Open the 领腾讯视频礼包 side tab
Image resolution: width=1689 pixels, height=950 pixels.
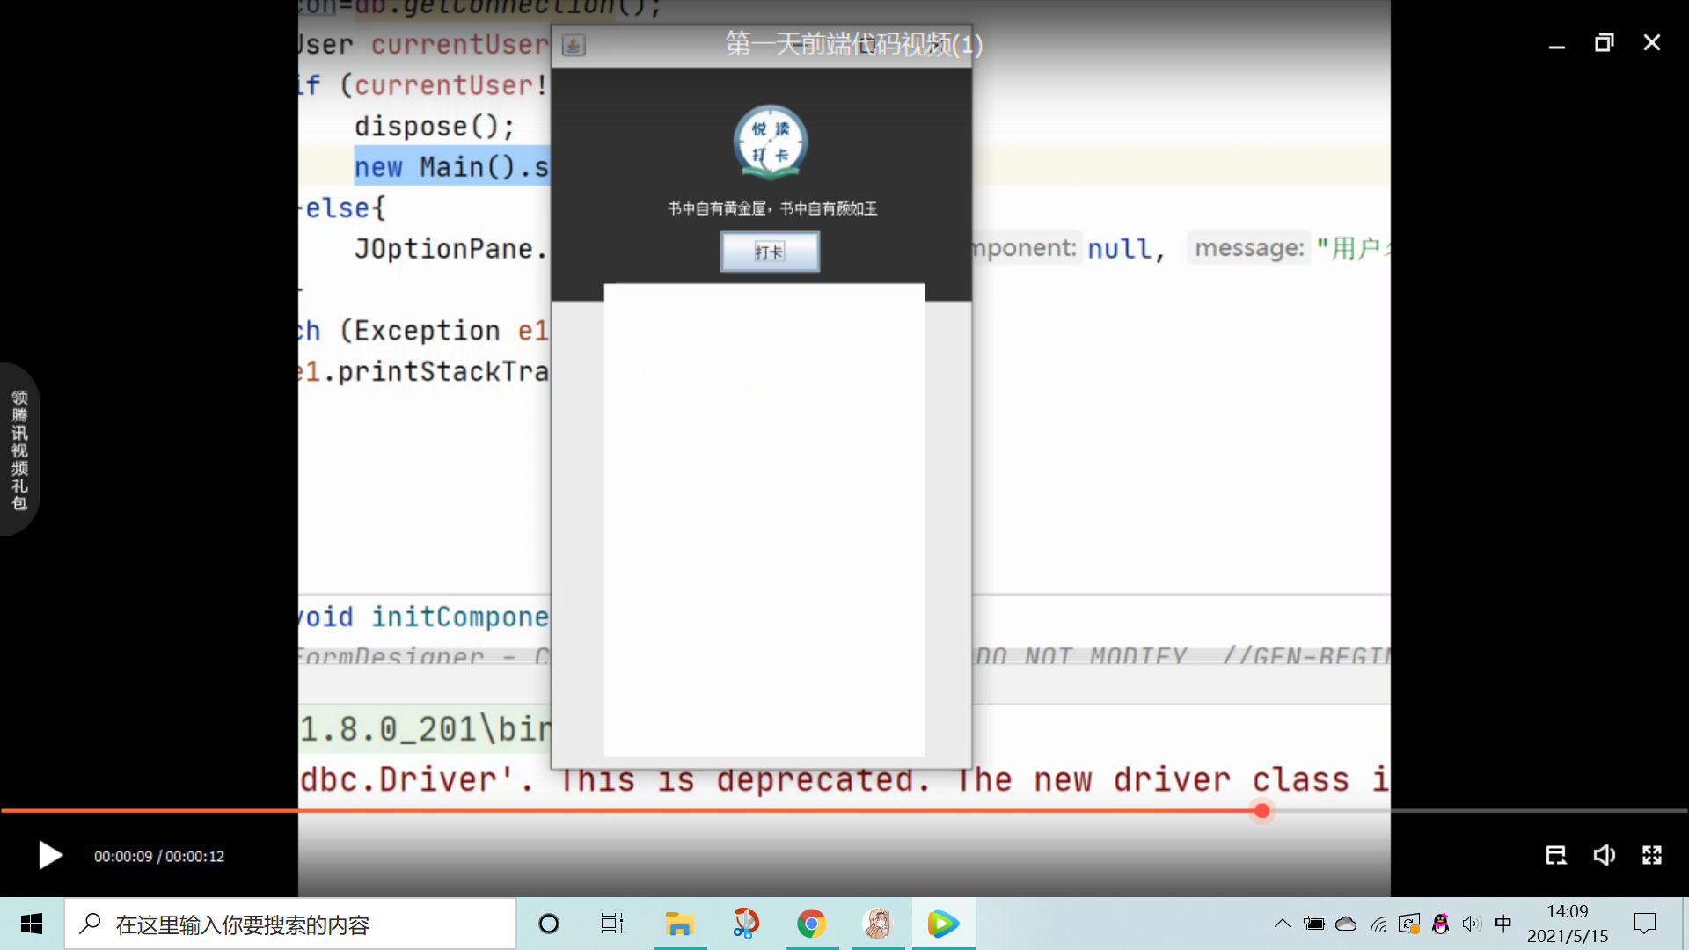(x=19, y=449)
